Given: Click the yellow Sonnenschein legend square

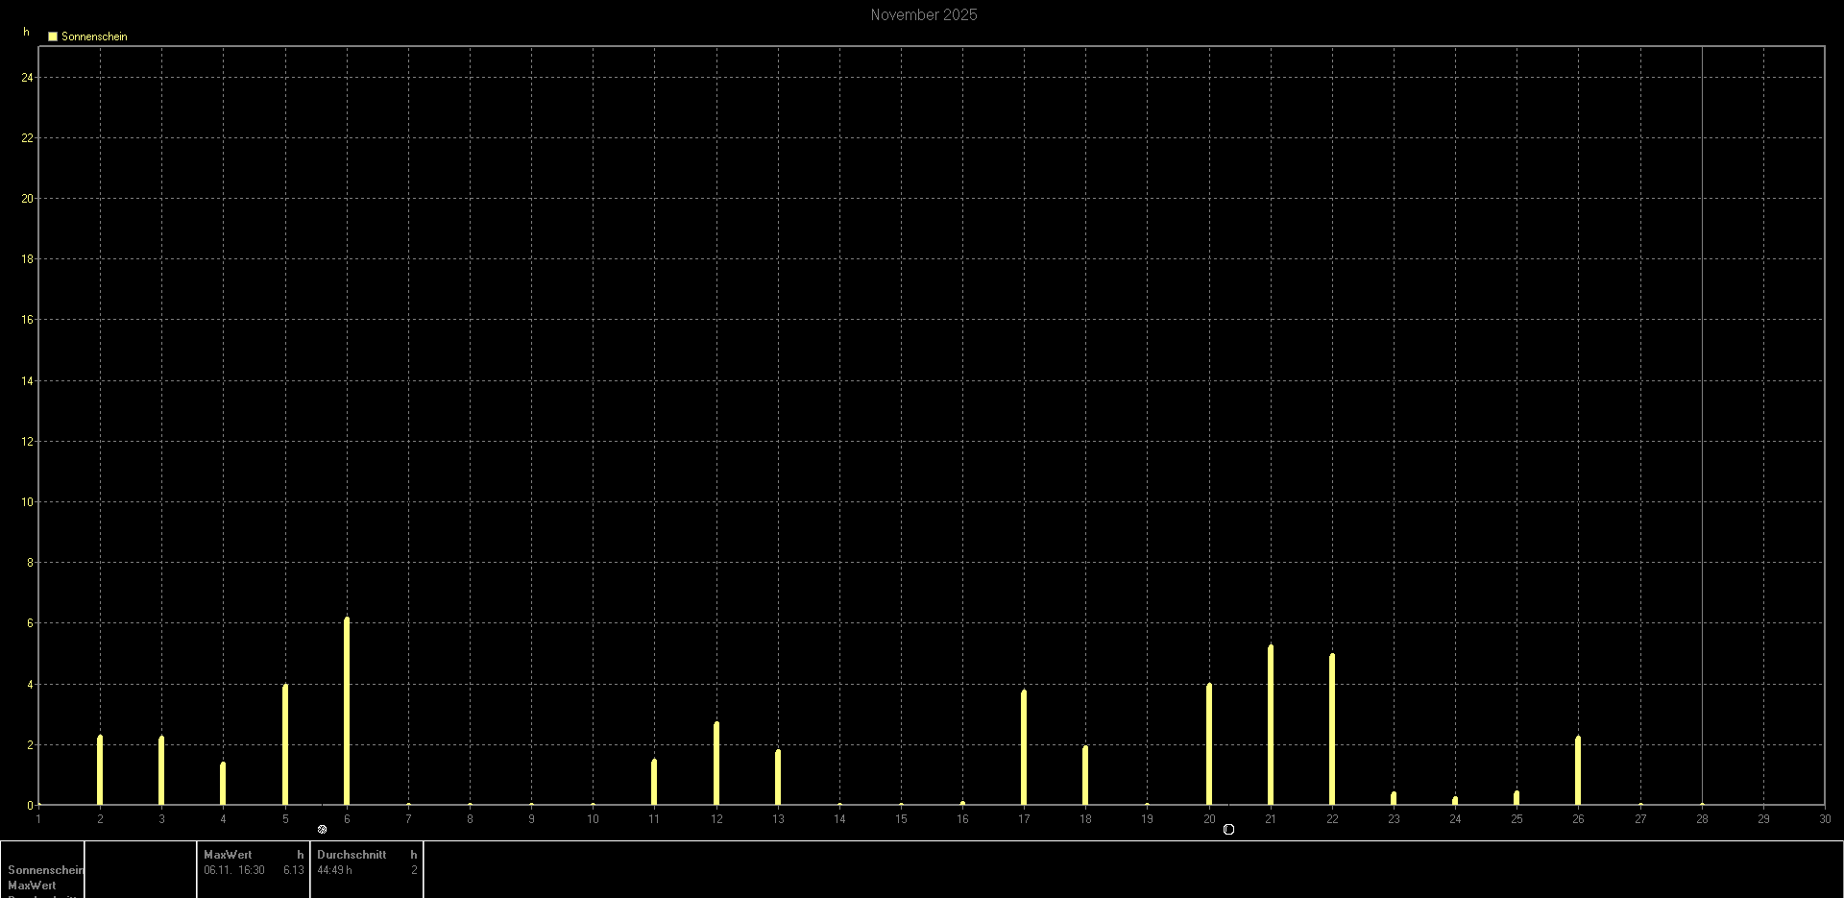Looking at the screenshot, I should (x=53, y=36).
